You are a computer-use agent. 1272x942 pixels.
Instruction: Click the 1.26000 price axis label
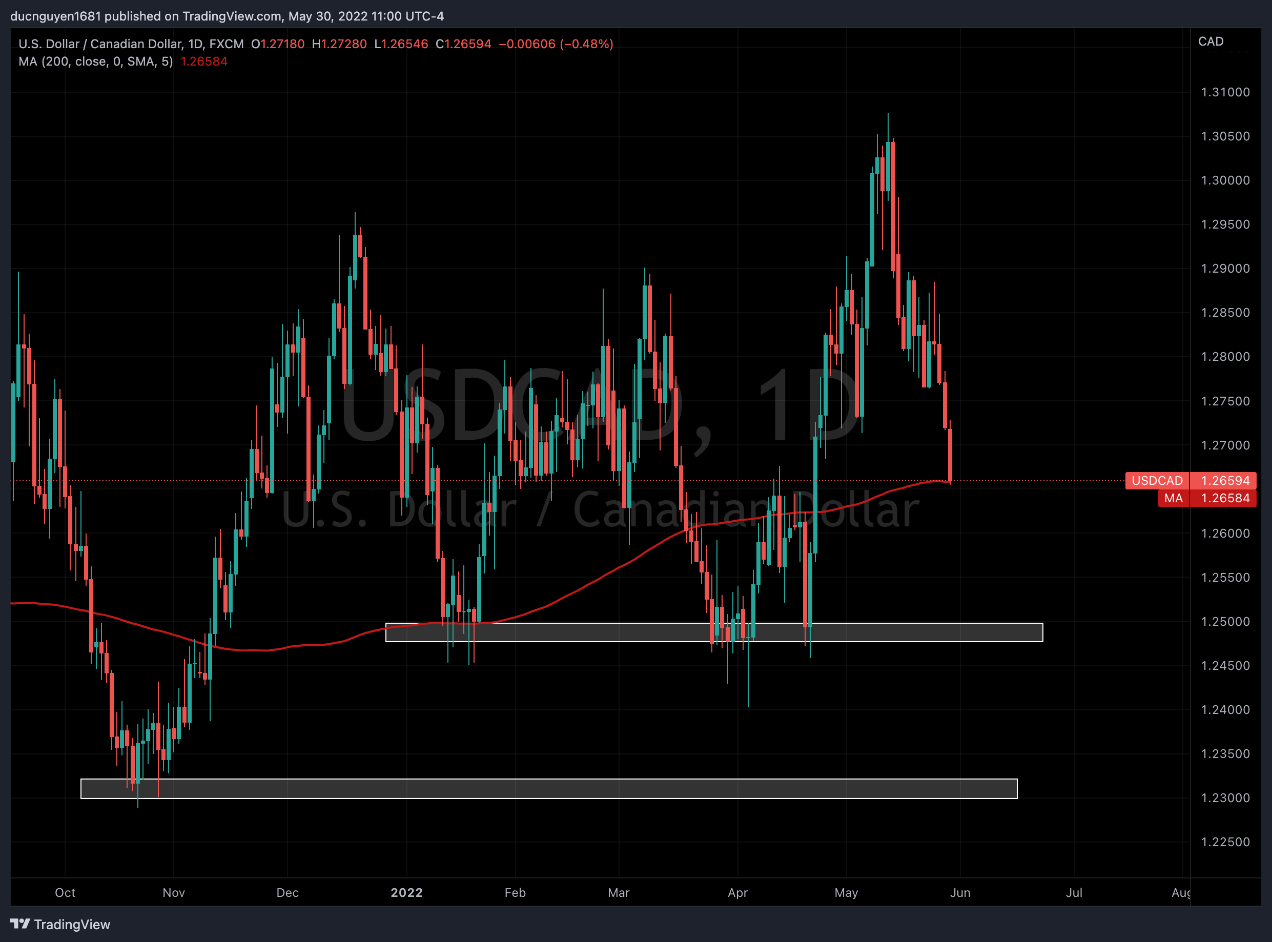tap(1225, 533)
